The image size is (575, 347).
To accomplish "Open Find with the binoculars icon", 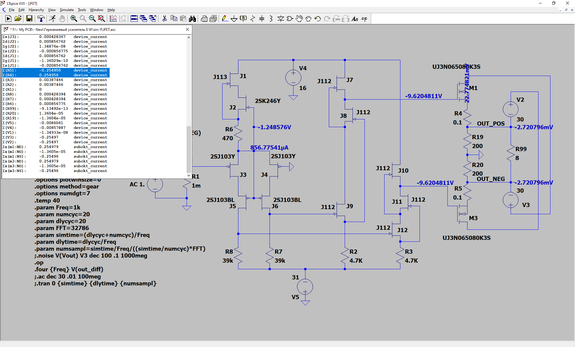I will coord(192,19).
